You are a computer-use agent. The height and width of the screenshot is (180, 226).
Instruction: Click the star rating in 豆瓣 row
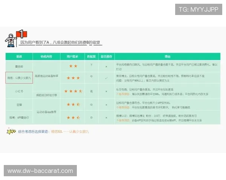tap(73, 104)
